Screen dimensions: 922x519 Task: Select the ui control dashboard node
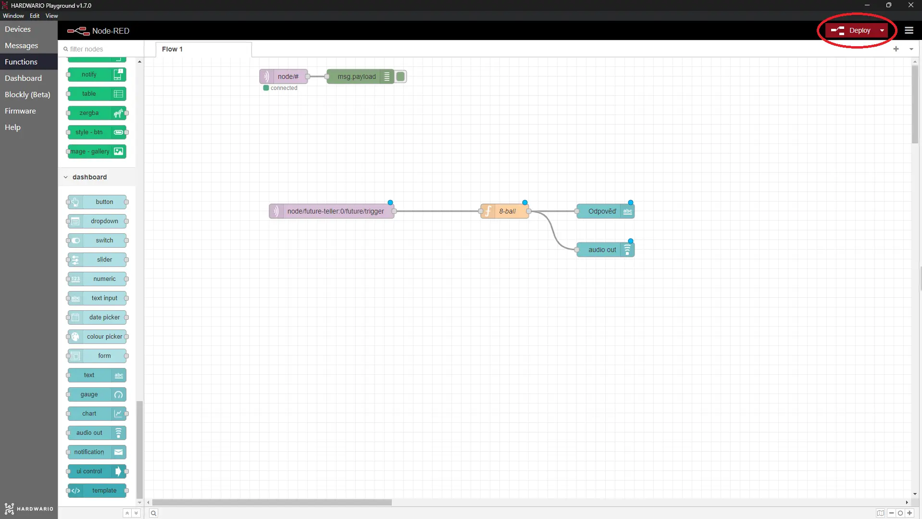[97, 471]
